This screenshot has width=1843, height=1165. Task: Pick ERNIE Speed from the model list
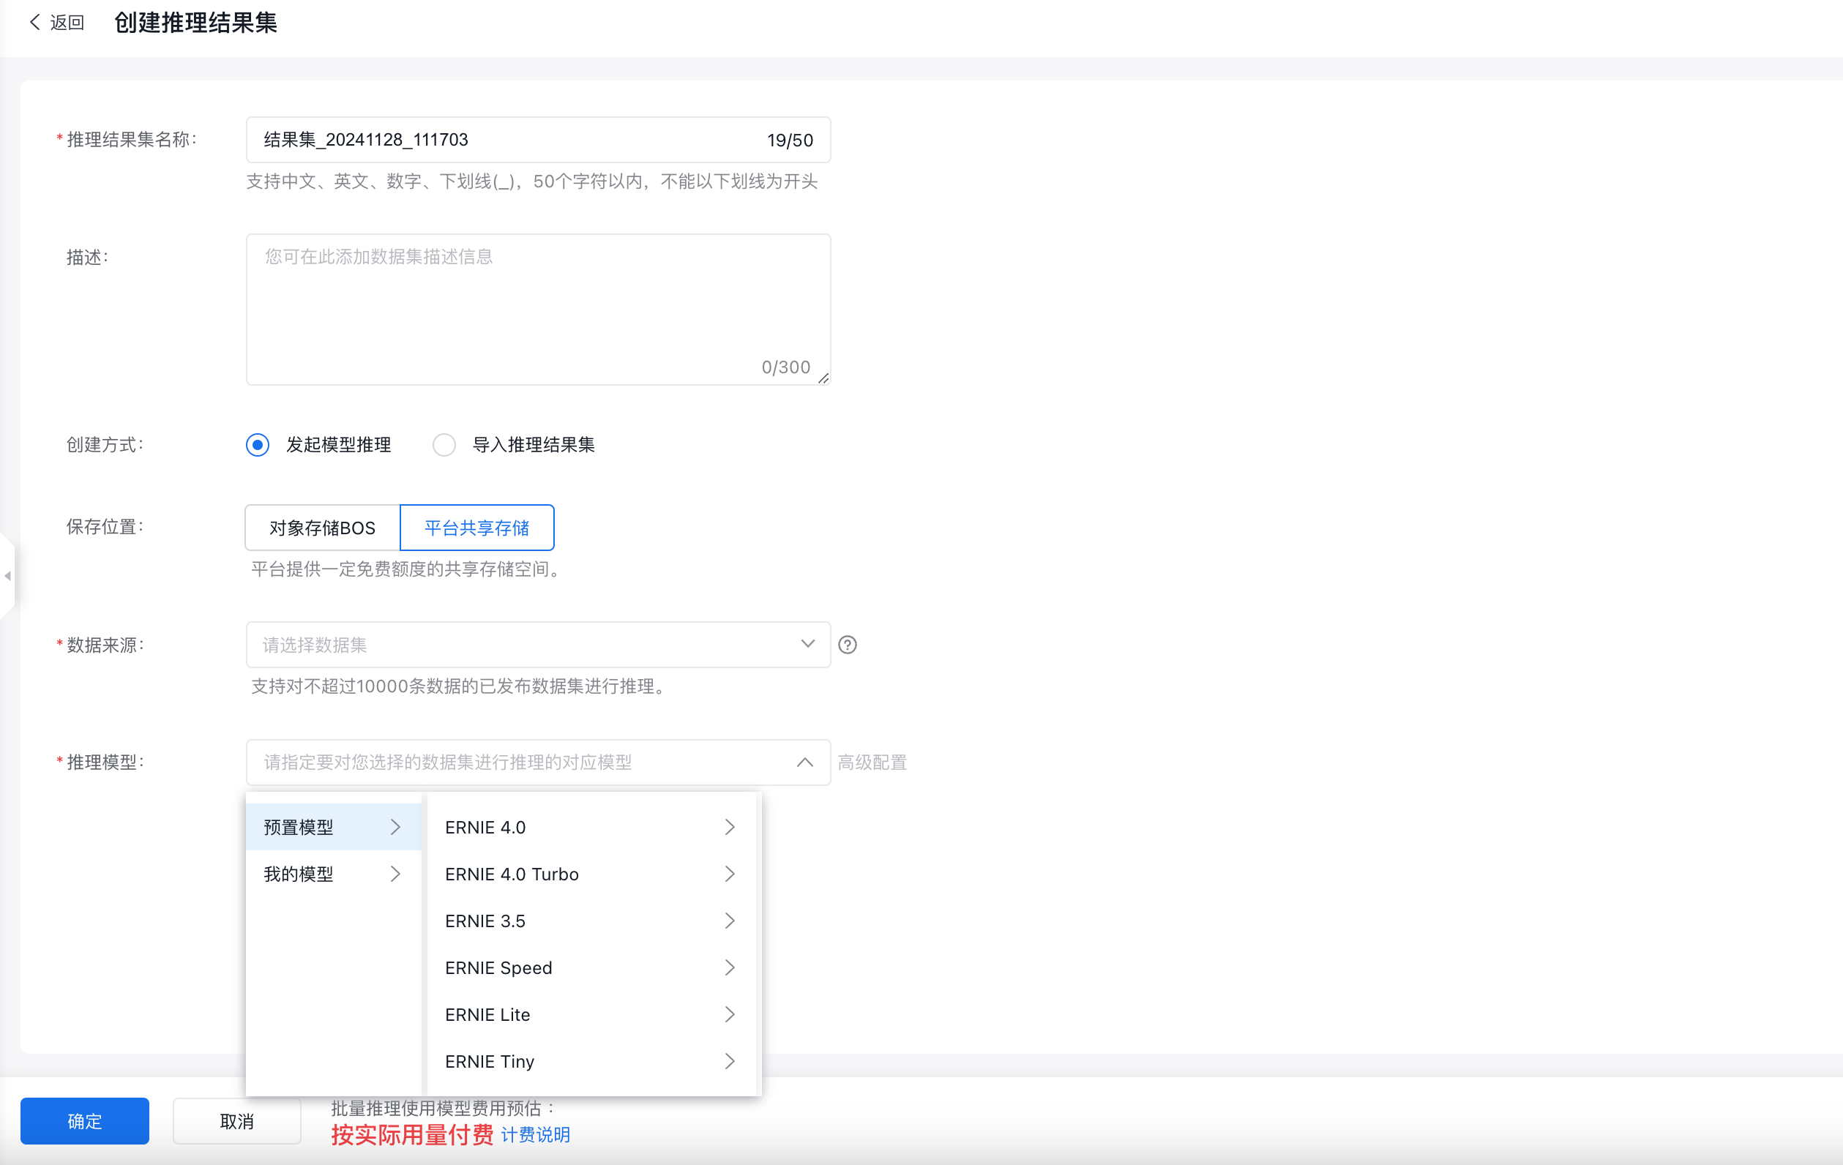(591, 967)
